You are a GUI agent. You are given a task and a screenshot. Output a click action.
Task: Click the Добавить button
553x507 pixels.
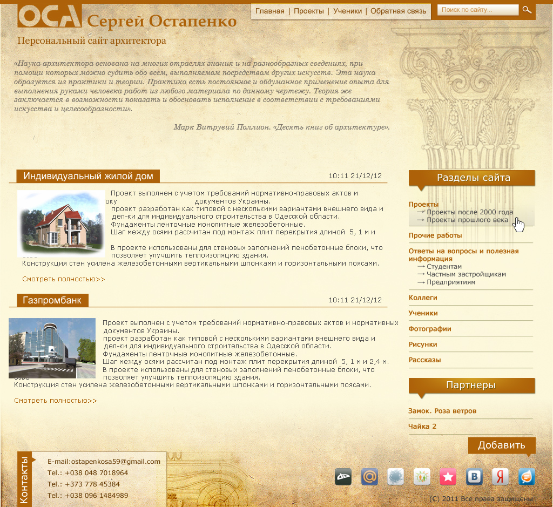[x=501, y=445]
